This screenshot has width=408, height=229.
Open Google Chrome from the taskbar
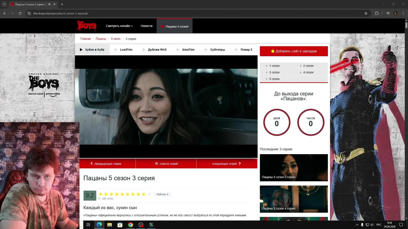pyautogui.click(x=130, y=225)
